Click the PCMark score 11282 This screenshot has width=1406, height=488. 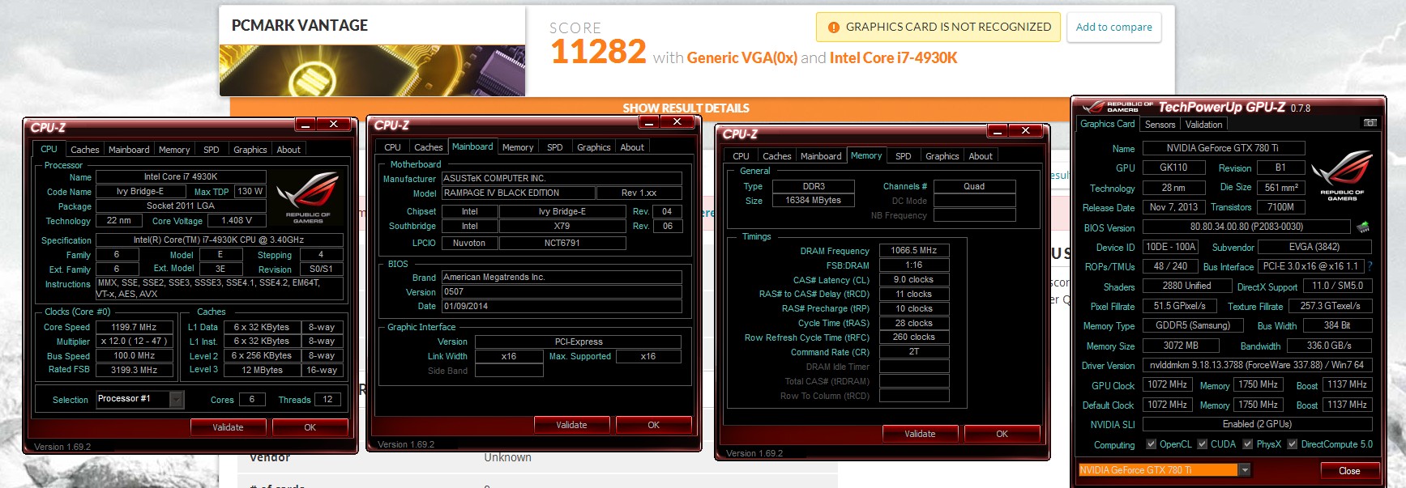pyautogui.click(x=598, y=52)
